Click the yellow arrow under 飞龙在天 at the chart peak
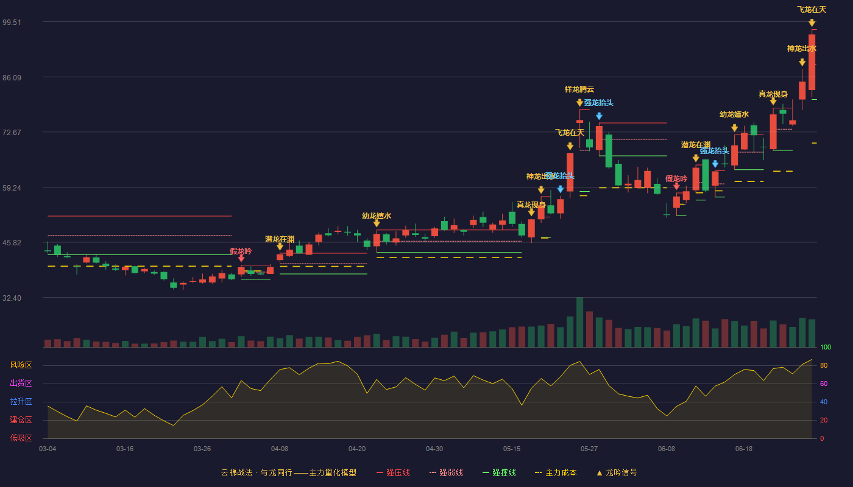Viewport: 853px width, 487px height. 812,23
